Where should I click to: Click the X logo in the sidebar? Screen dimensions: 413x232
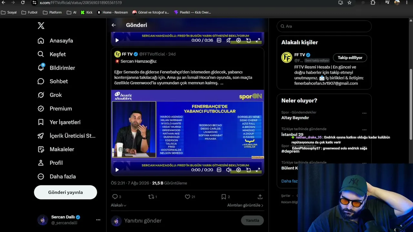pyautogui.click(x=41, y=26)
